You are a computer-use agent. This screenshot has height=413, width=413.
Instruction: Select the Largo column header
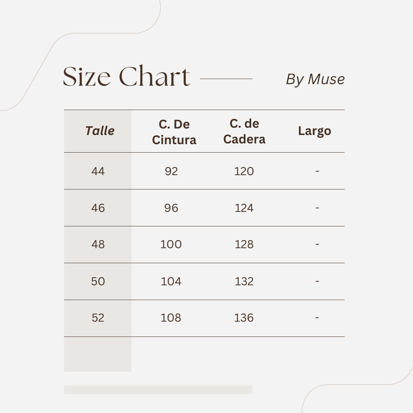click(314, 131)
